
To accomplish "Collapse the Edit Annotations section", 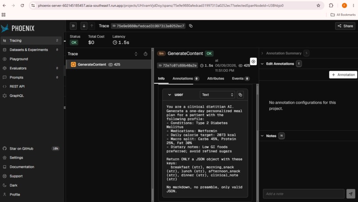I will [262, 64].
